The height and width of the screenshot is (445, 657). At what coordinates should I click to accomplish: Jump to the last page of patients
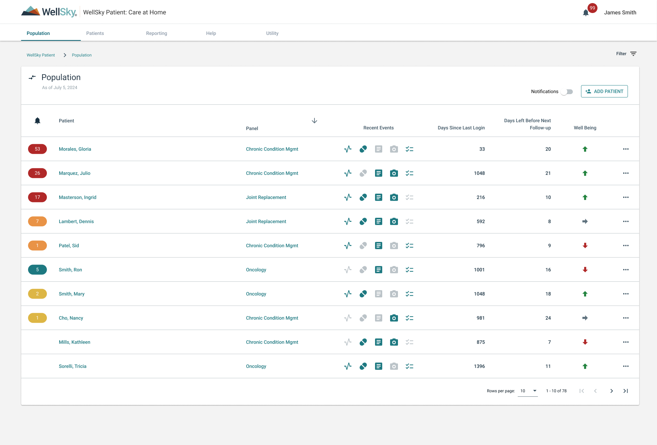tap(626, 391)
